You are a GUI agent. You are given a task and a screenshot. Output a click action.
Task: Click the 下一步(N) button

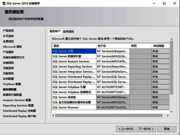(x=146, y=129)
